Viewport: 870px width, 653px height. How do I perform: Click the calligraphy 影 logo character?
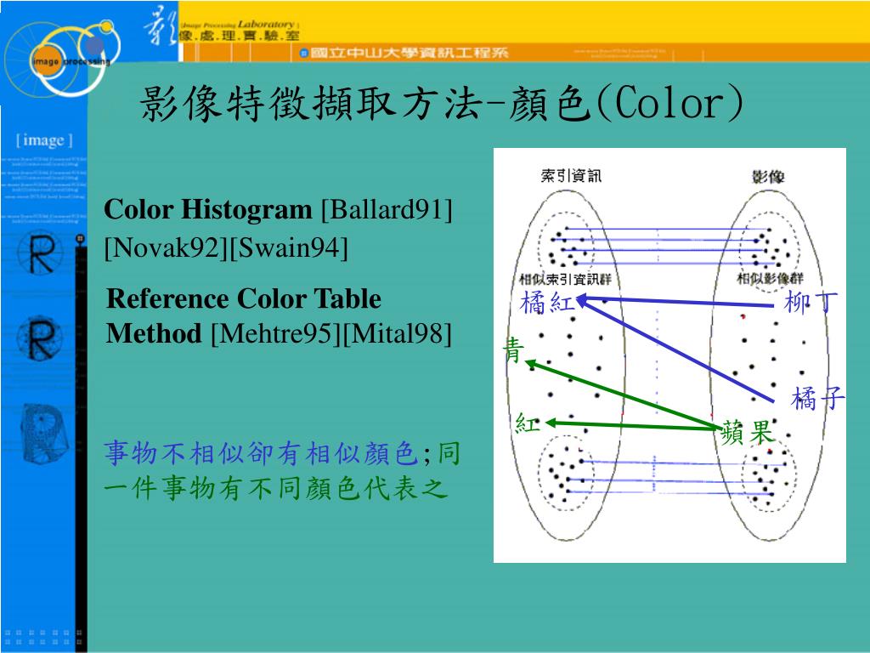161,26
